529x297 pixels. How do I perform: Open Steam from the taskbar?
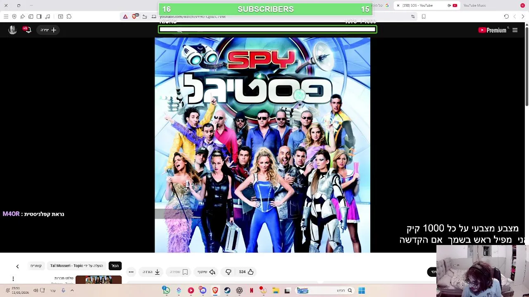click(227, 290)
